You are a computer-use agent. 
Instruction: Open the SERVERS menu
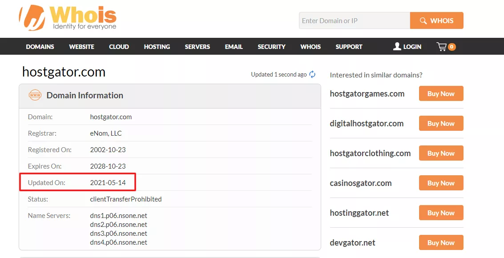[x=198, y=47]
